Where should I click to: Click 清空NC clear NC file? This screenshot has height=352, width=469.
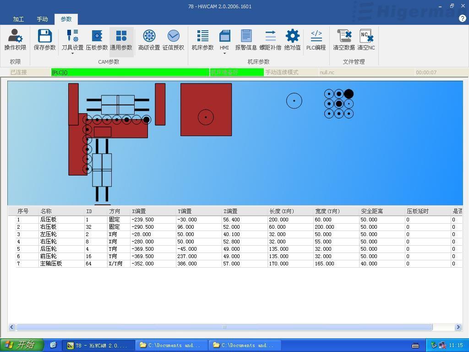click(x=366, y=40)
